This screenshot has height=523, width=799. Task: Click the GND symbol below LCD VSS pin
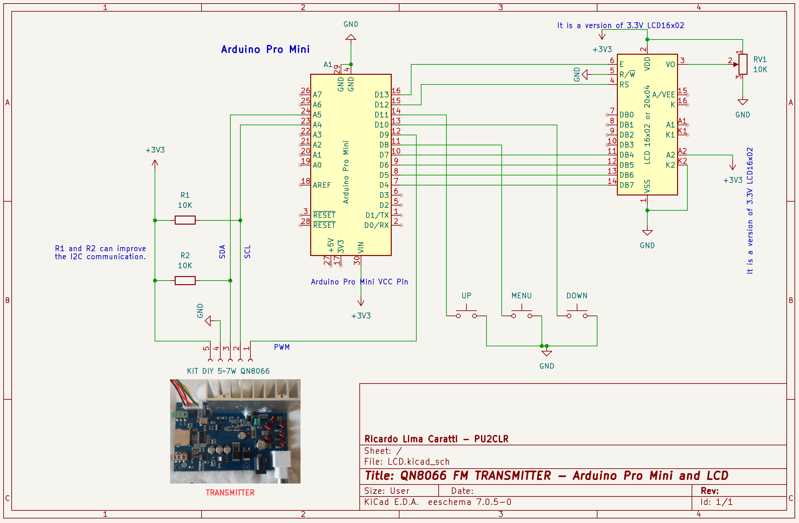point(647,232)
